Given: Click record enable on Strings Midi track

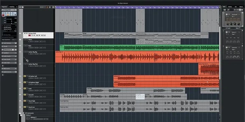Looking at the screenshot, I should coord(29,35).
